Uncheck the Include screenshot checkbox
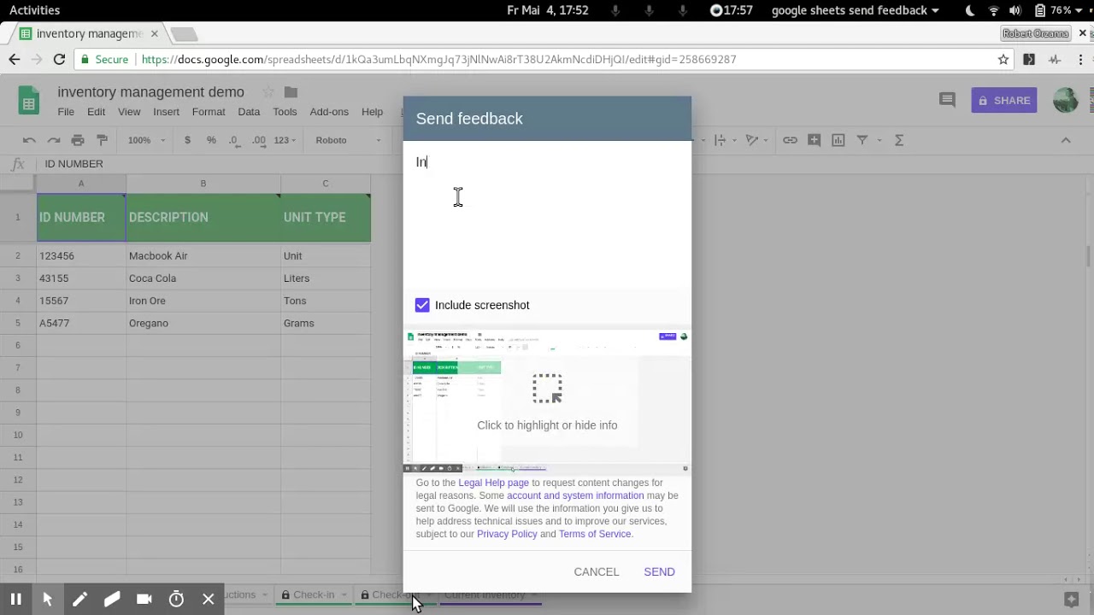 pyautogui.click(x=422, y=305)
